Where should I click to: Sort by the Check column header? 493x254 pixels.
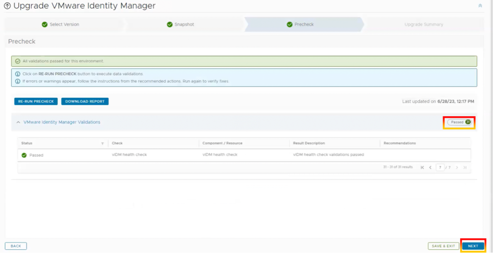(117, 143)
